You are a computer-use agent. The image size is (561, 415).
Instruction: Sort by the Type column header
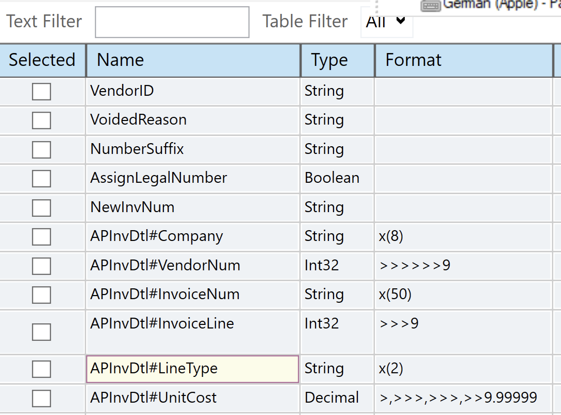338,60
